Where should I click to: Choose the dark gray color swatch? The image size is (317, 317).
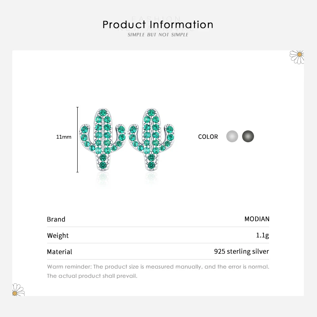point(248,137)
